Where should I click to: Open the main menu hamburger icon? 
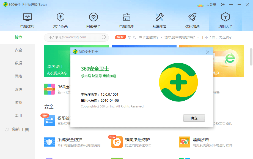click(231, 5)
